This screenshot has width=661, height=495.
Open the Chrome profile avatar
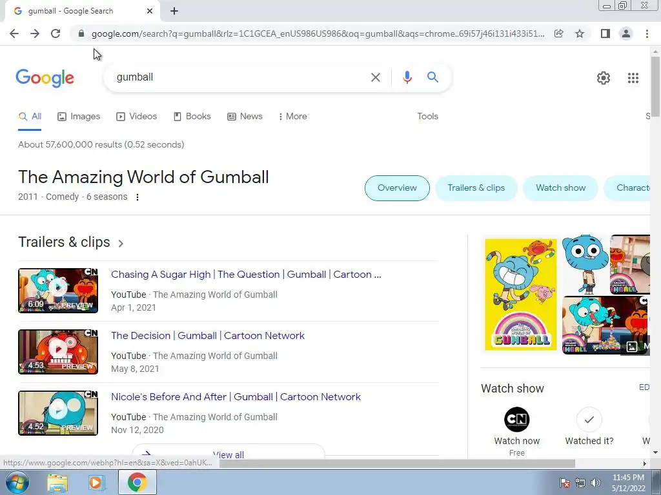pos(626,34)
